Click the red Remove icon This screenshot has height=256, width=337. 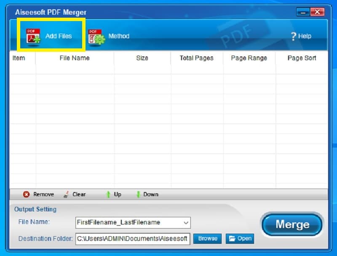pos(26,195)
